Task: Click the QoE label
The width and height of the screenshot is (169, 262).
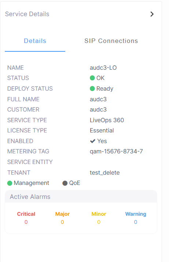Action: [x=75, y=183]
